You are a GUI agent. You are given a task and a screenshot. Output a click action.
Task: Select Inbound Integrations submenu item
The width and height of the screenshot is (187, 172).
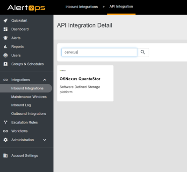coord(26,88)
